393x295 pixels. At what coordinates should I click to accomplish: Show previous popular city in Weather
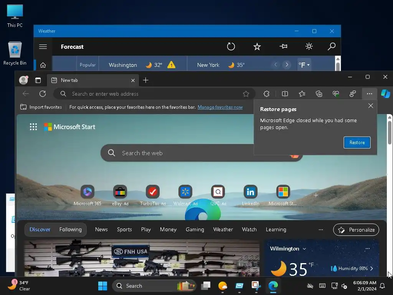coord(276,65)
